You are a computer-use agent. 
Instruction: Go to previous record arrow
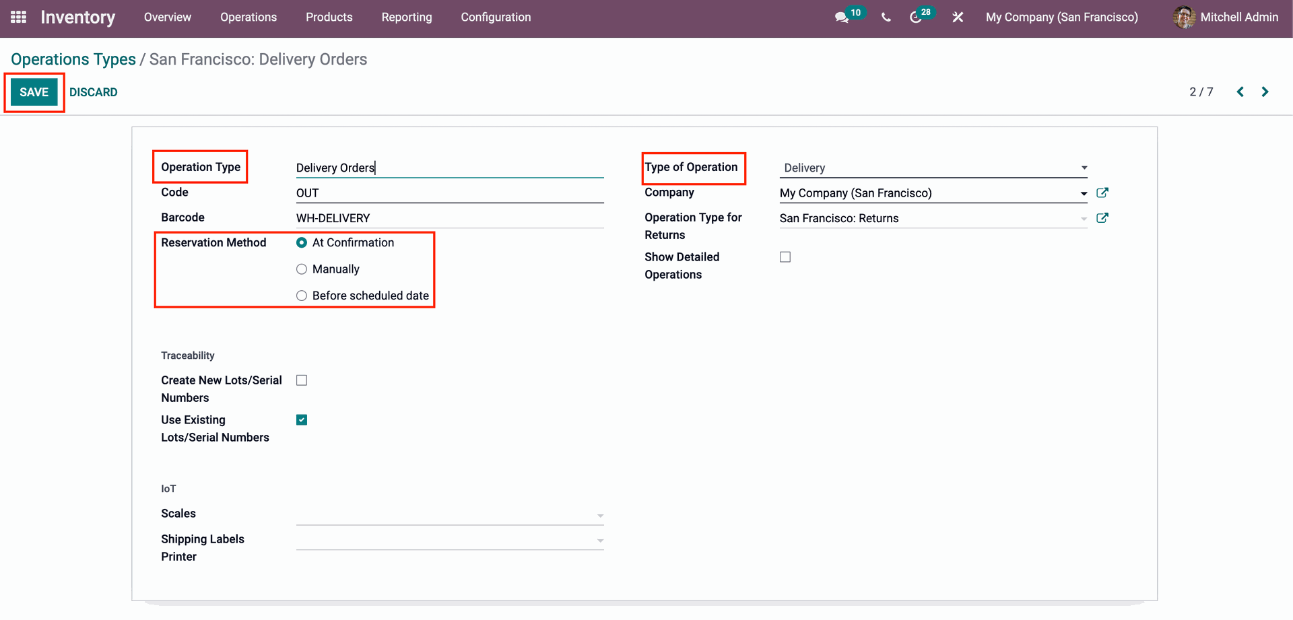(x=1240, y=92)
